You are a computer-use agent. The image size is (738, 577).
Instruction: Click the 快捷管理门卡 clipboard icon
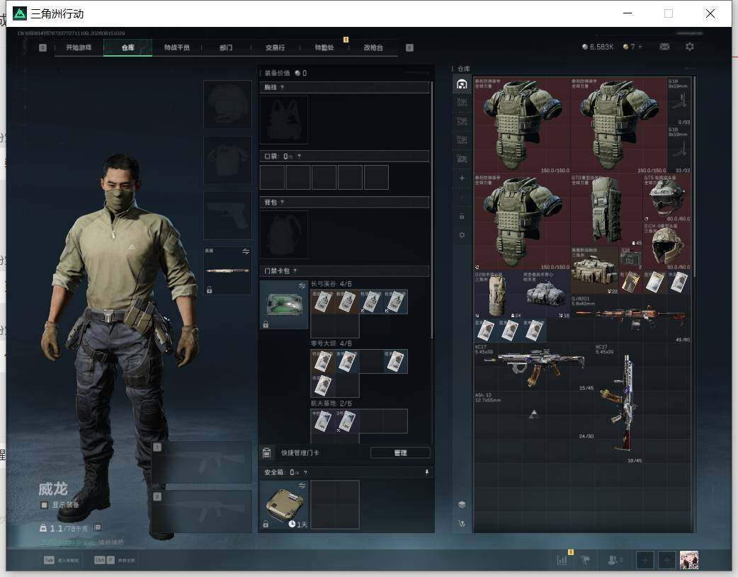pyautogui.click(x=266, y=453)
